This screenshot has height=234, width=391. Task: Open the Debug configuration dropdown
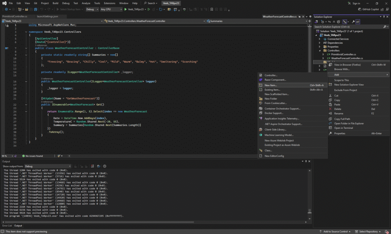point(92,9)
